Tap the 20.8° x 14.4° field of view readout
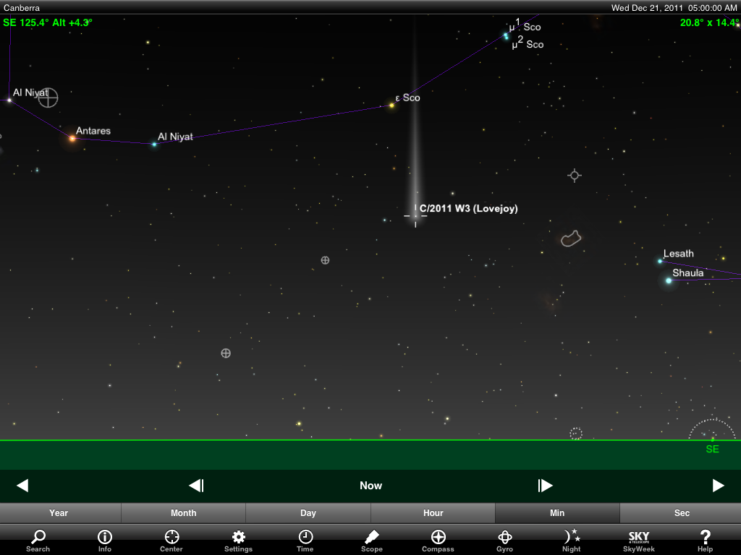Screen dimensions: 741x555 tap(709, 22)
